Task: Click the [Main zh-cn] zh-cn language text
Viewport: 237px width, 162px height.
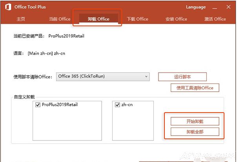Action: coord(46,53)
